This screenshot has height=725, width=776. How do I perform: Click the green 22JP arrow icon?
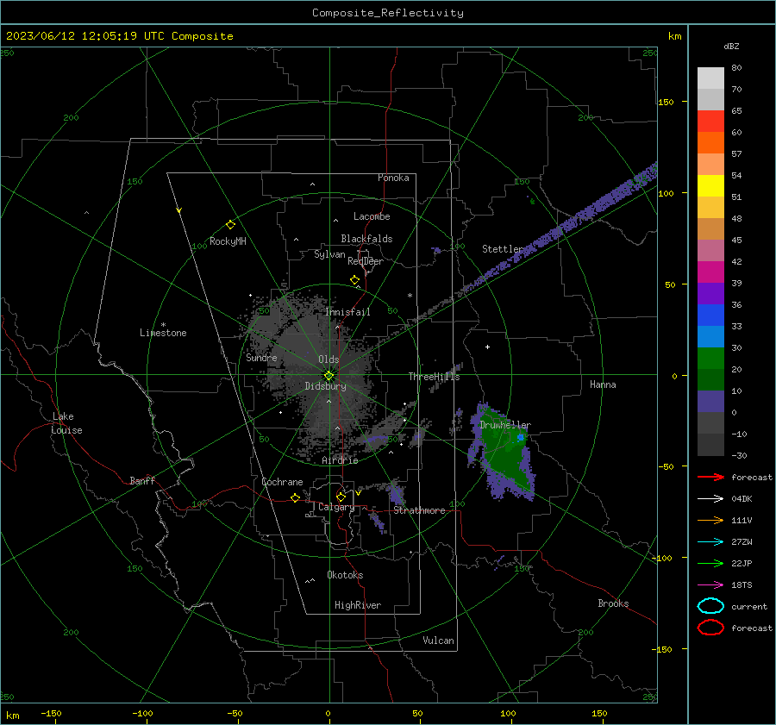coord(710,563)
